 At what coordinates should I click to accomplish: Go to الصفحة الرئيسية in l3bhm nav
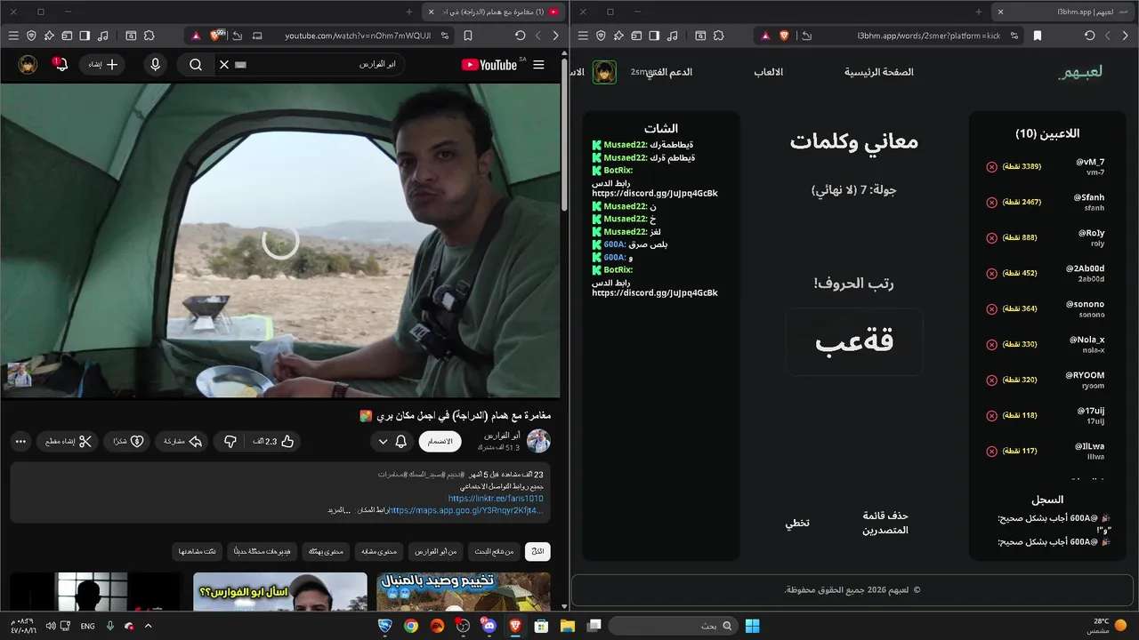point(879,72)
